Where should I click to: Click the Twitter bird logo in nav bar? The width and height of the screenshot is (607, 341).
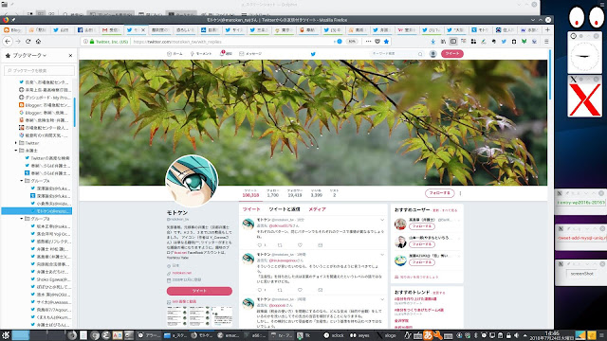coord(313,54)
